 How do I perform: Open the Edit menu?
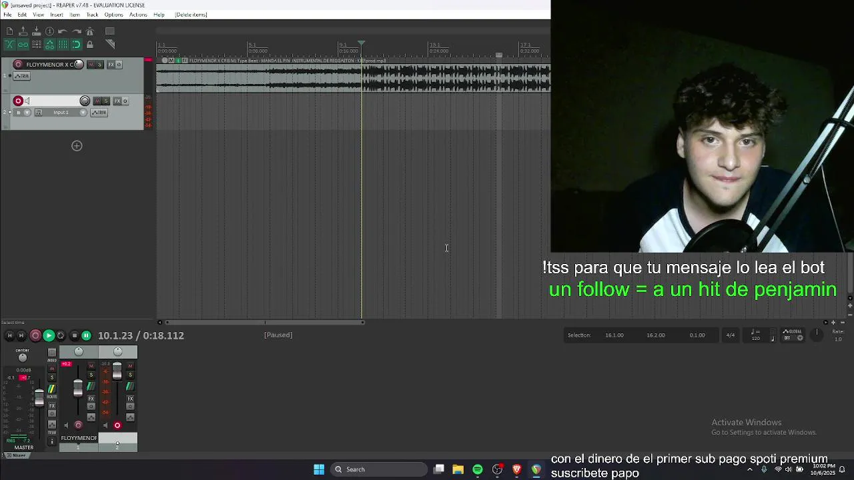click(x=22, y=15)
